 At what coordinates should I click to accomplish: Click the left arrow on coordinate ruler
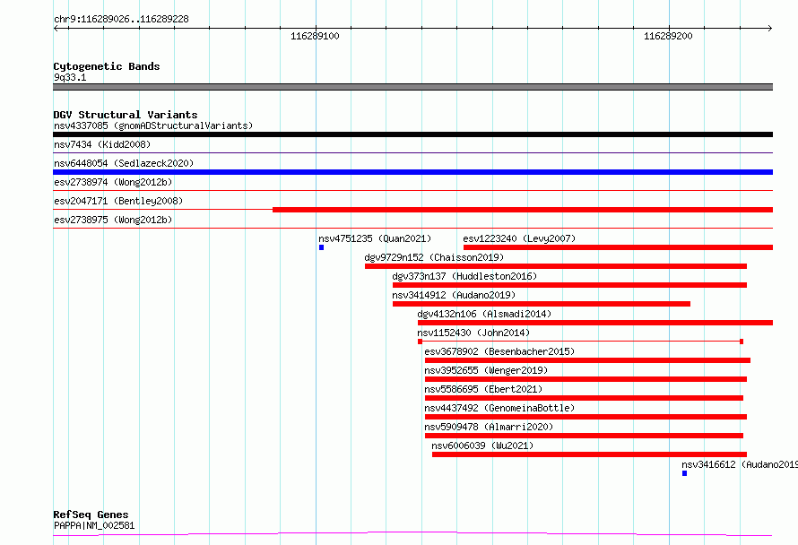[56, 29]
